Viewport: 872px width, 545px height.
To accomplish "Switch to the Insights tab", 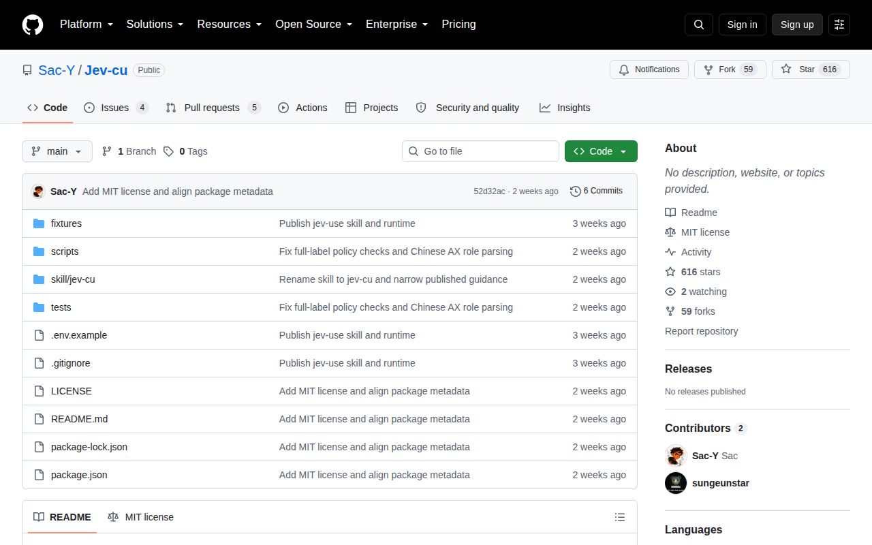I will coord(565,108).
